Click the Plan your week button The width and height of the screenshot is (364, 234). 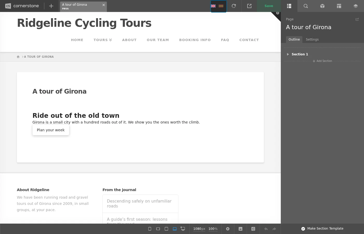pyautogui.click(x=51, y=130)
